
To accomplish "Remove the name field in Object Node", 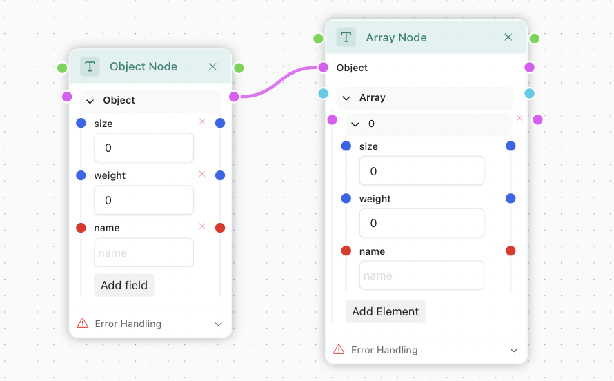I will click(x=202, y=226).
